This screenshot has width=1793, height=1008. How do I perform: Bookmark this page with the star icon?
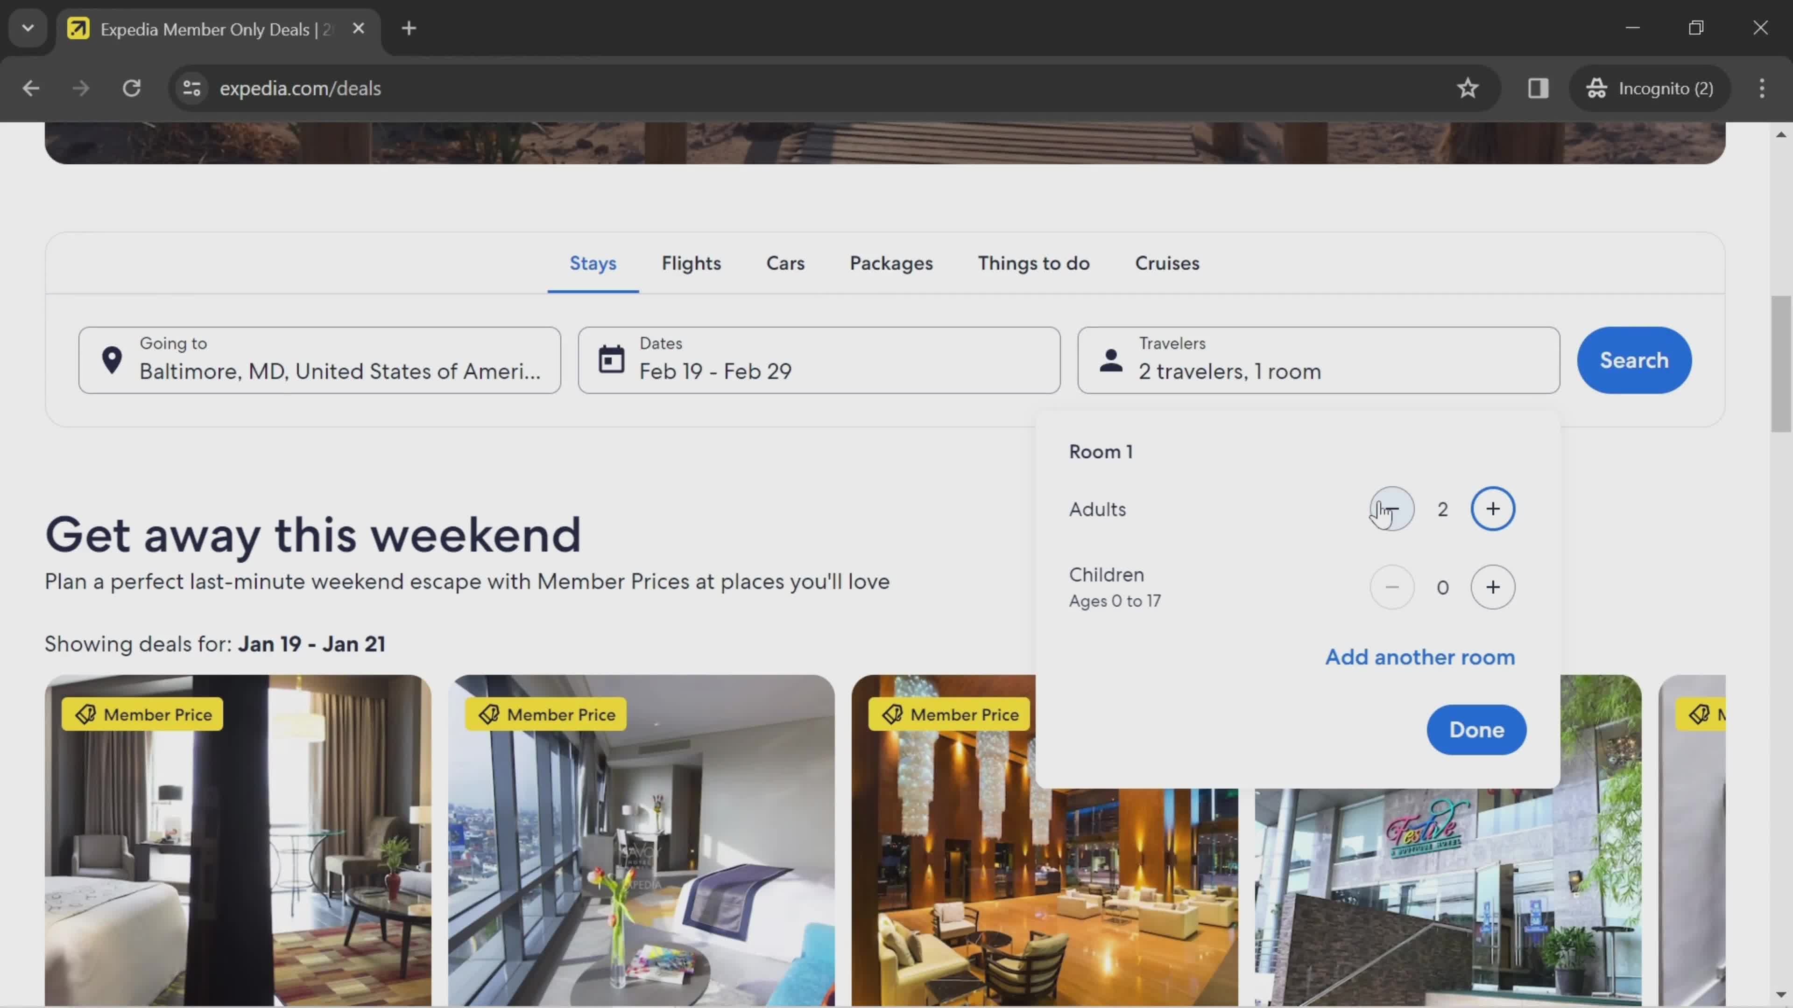tap(1468, 88)
